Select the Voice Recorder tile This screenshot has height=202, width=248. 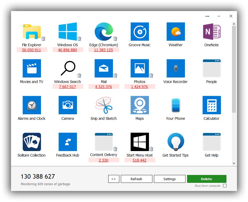[x=176, y=68]
